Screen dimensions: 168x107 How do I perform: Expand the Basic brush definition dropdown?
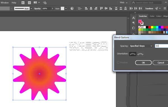(x=31, y=8)
